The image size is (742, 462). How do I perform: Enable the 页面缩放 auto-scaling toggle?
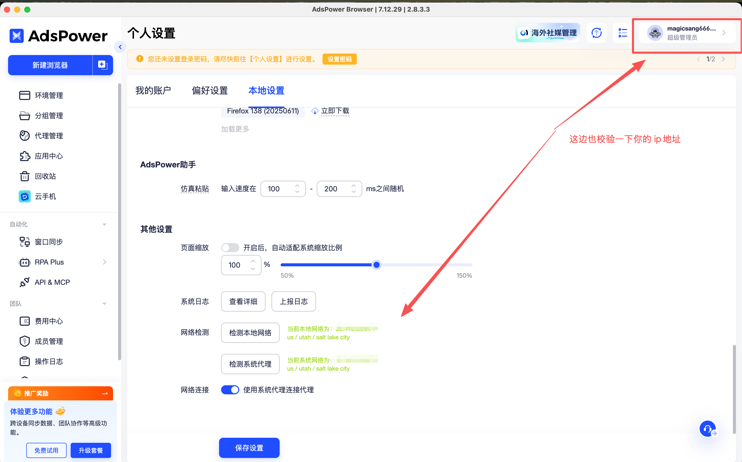(x=230, y=247)
